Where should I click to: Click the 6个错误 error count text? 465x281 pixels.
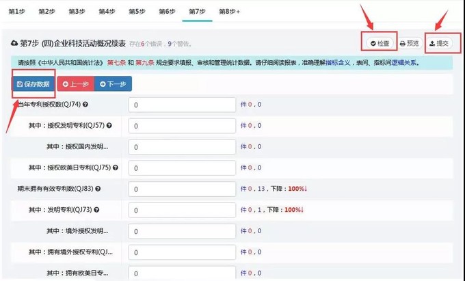click(x=151, y=44)
